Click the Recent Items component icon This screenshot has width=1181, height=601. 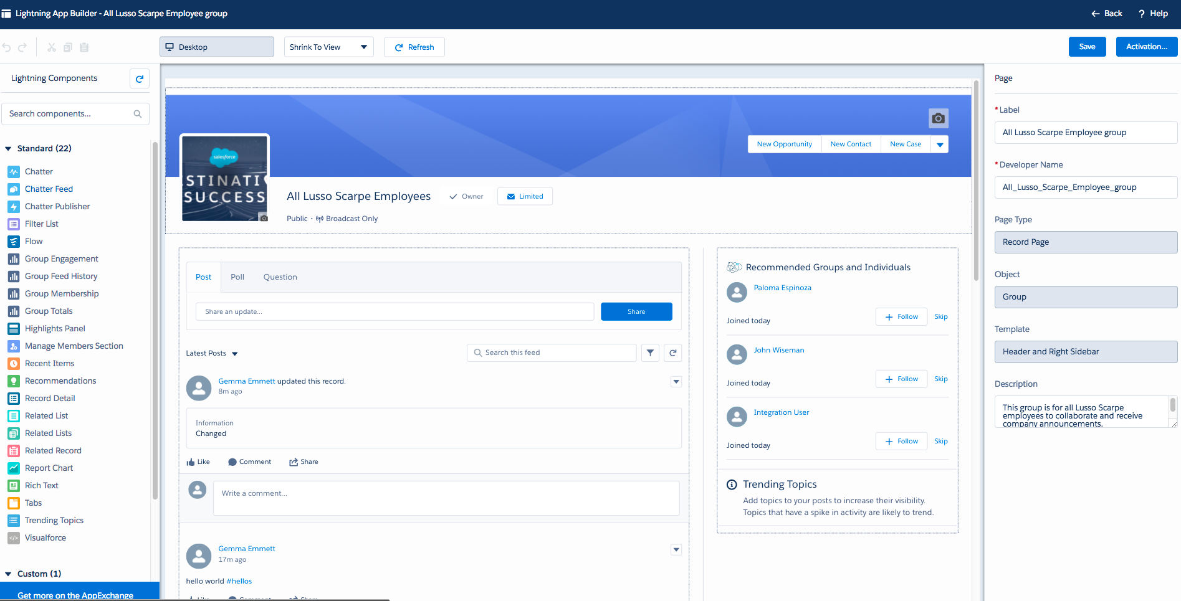pos(14,364)
